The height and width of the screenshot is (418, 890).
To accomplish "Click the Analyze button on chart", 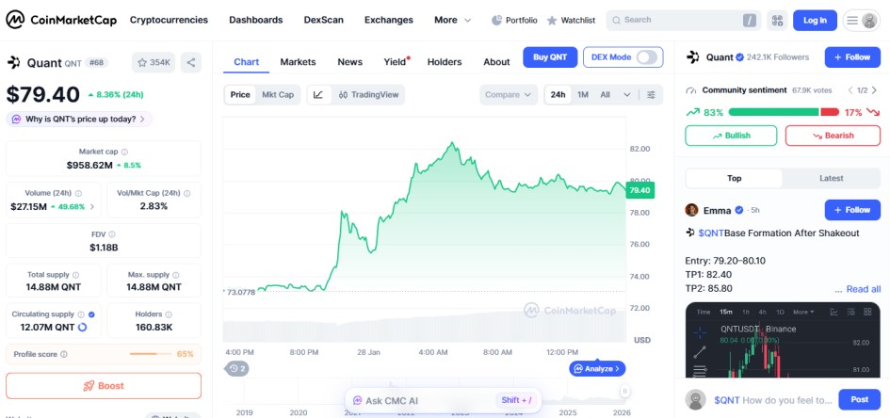I will (597, 369).
